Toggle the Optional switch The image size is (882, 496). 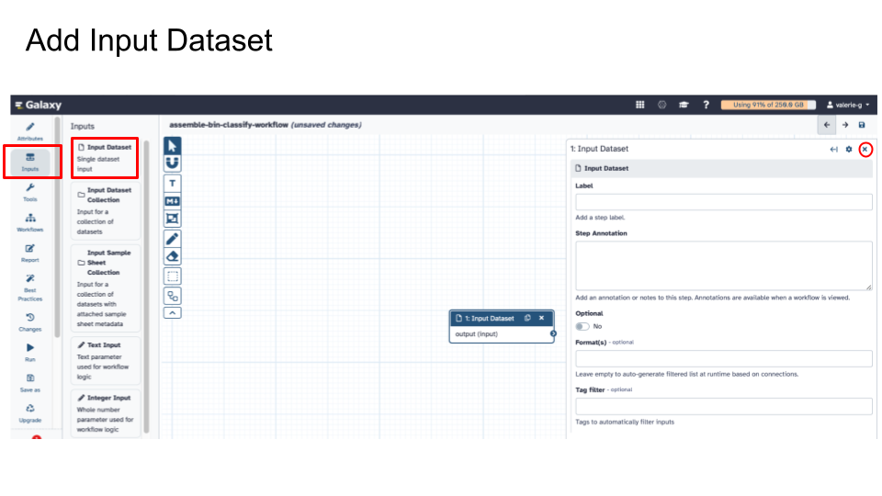pyautogui.click(x=582, y=326)
